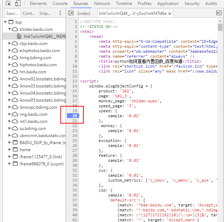Select the Snippets sub-tab
Screen dimensions: 224x222
tap(45, 13)
